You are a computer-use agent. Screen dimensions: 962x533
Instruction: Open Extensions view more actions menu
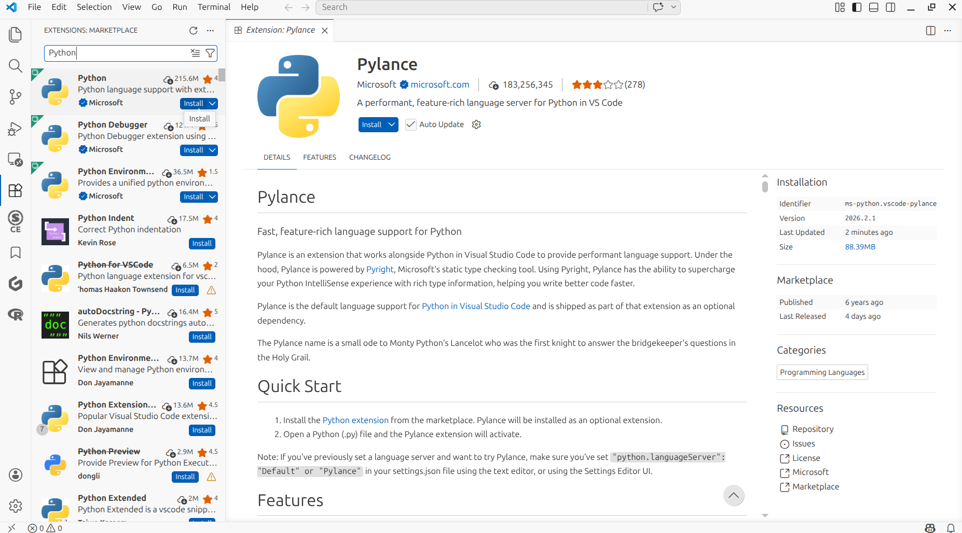point(210,31)
